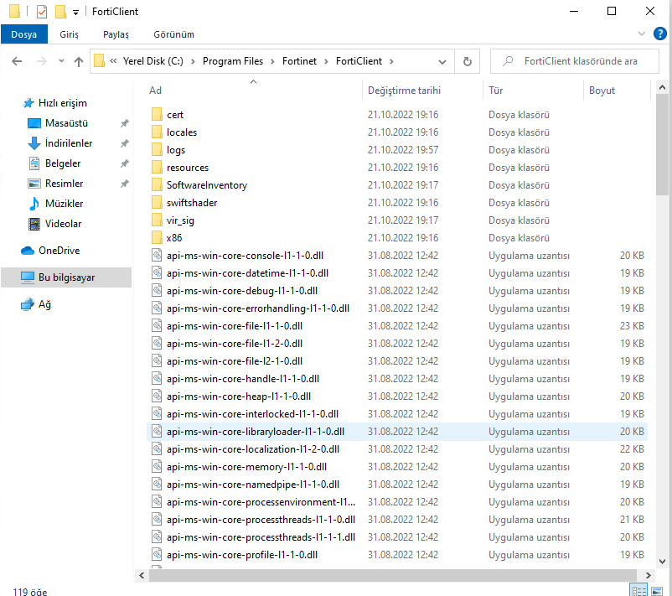Open Belgeler in the navigation pane
Viewport: 672px width, 596px height.
(x=63, y=163)
